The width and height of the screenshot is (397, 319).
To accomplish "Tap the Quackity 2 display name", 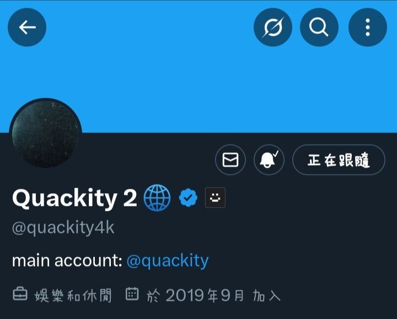I will (74, 198).
